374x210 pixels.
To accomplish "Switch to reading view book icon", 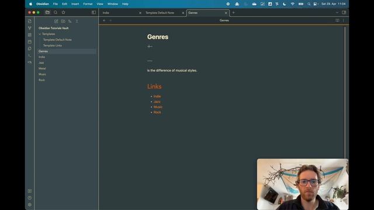I will [337, 20].
